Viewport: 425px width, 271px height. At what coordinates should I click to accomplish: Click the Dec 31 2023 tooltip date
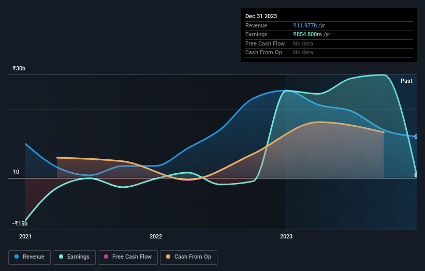click(261, 16)
